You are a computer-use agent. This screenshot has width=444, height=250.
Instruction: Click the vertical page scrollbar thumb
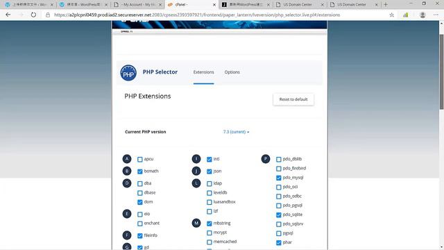(441, 72)
